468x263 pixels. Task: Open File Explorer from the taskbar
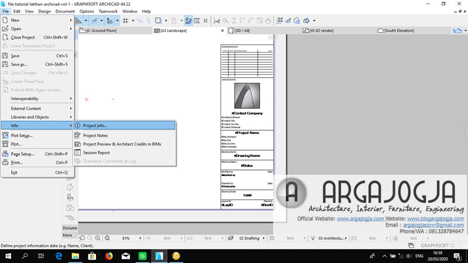tap(75, 256)
